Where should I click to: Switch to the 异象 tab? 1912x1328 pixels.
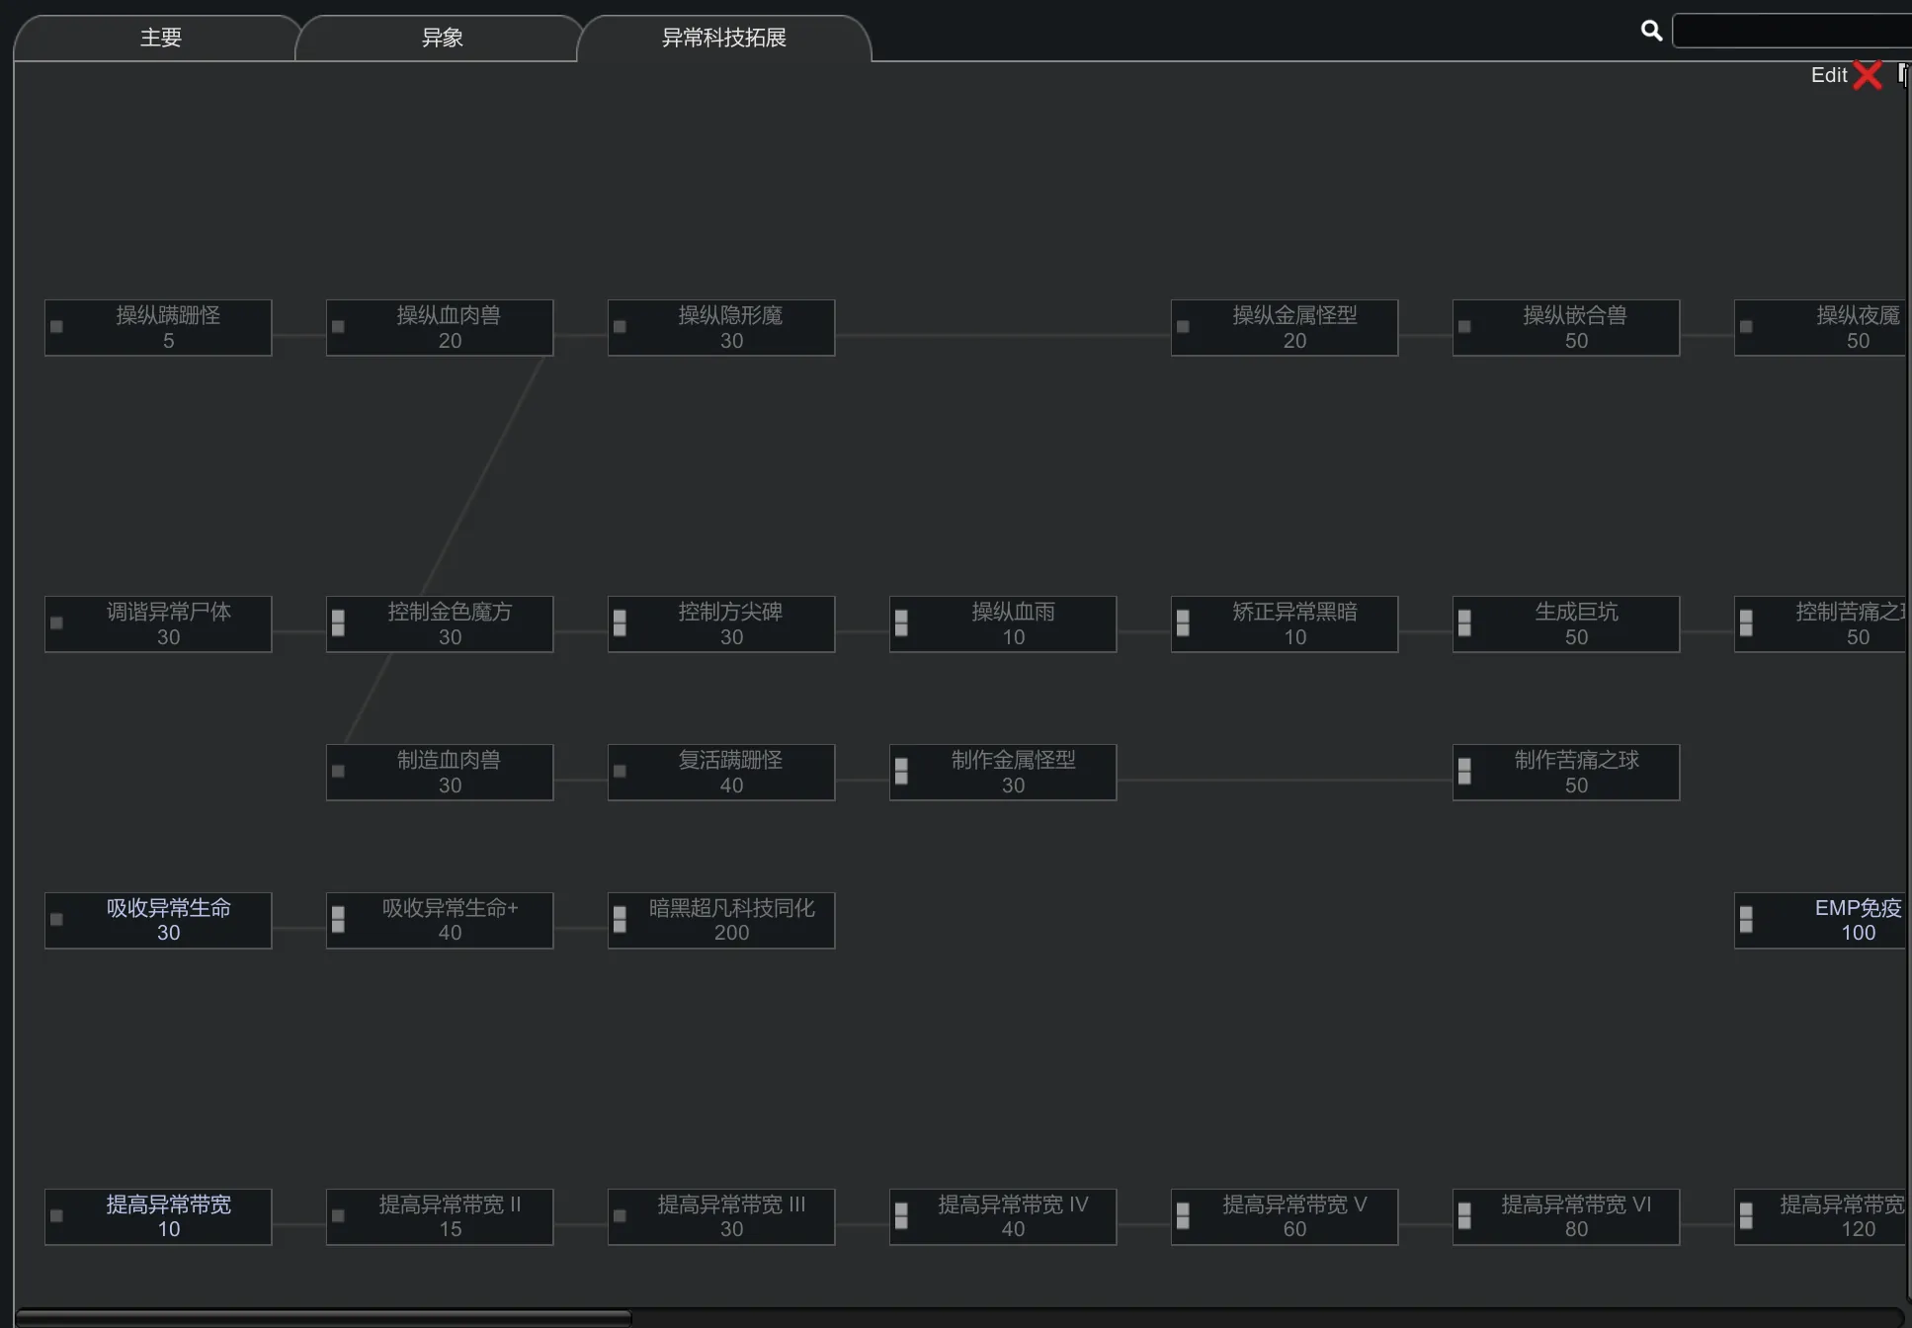[x=442, y=38]
